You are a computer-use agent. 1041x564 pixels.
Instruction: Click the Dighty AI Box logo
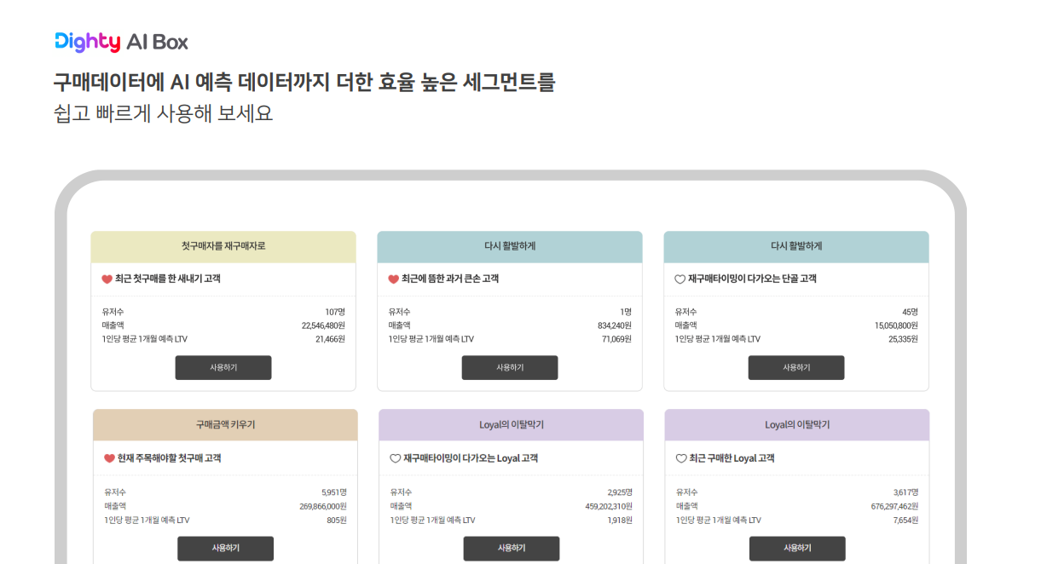[121, 42]
